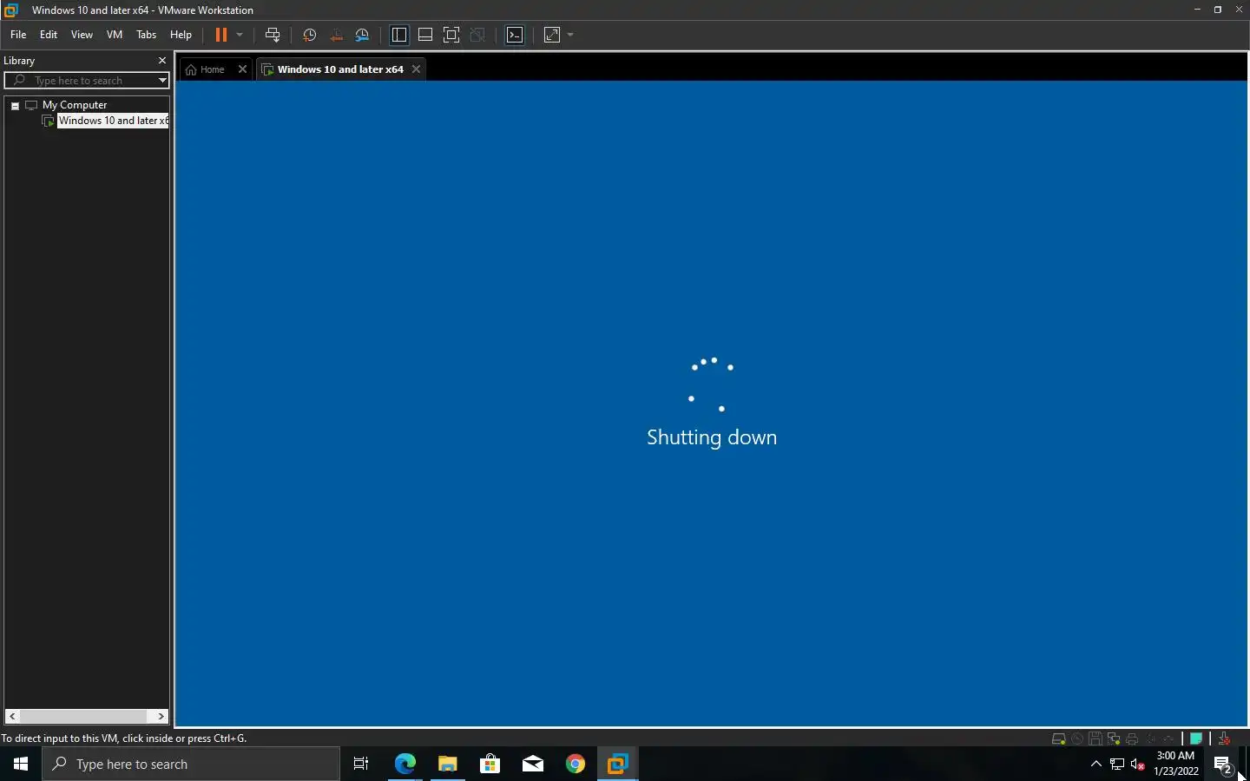1250x781 pixels.
Task: Close the Home tab
Action: [242, 69]
